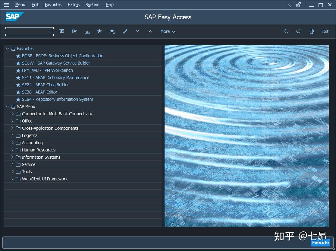Viewport: 336px width, 251px height.
Task: Open the Menu menu
Action: pos(20,5)
